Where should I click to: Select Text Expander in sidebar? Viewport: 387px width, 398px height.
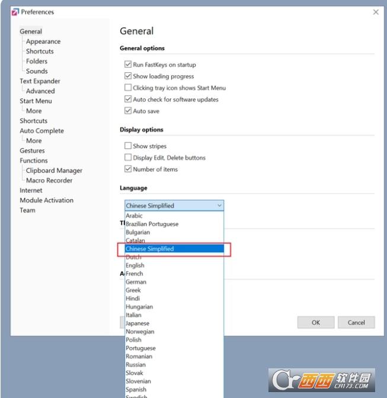(x=40, y=81)
